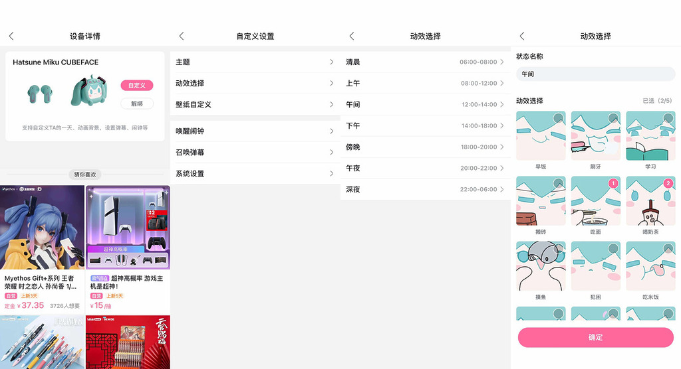Select the 搬砖 brick animation
Screen dimensions: 681x369
[541, 200]
